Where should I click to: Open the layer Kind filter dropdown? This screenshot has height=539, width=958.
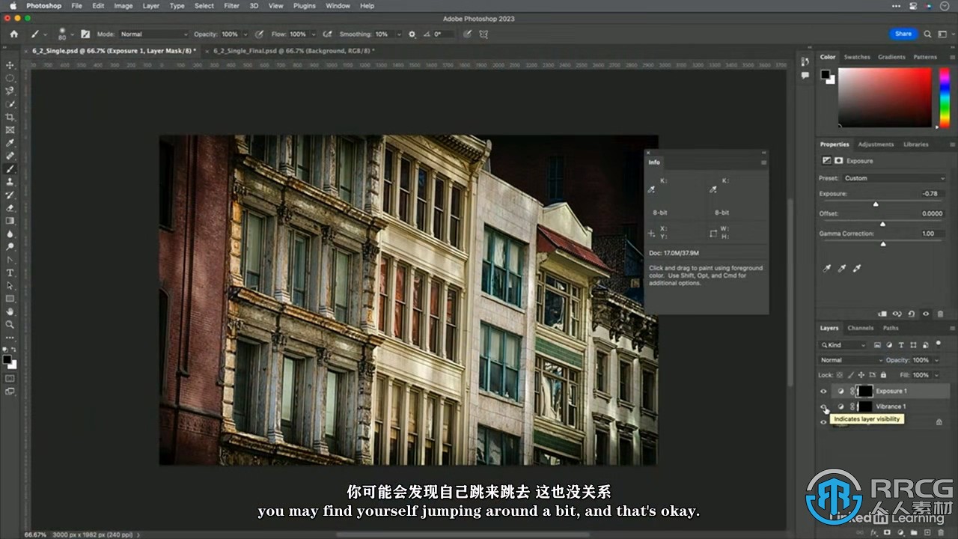(x=843, y=345)
